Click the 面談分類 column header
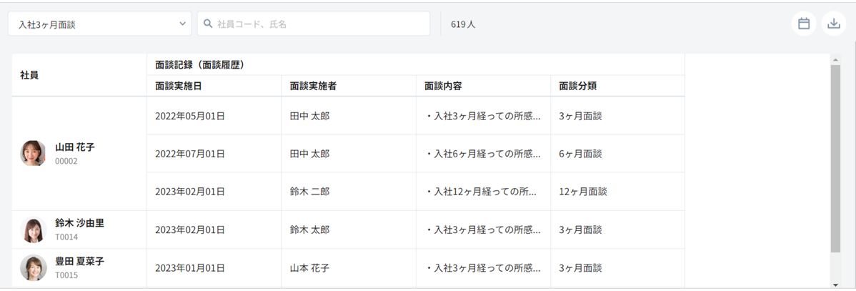This screenshot has height=291, width=856. tap(578, 86)
